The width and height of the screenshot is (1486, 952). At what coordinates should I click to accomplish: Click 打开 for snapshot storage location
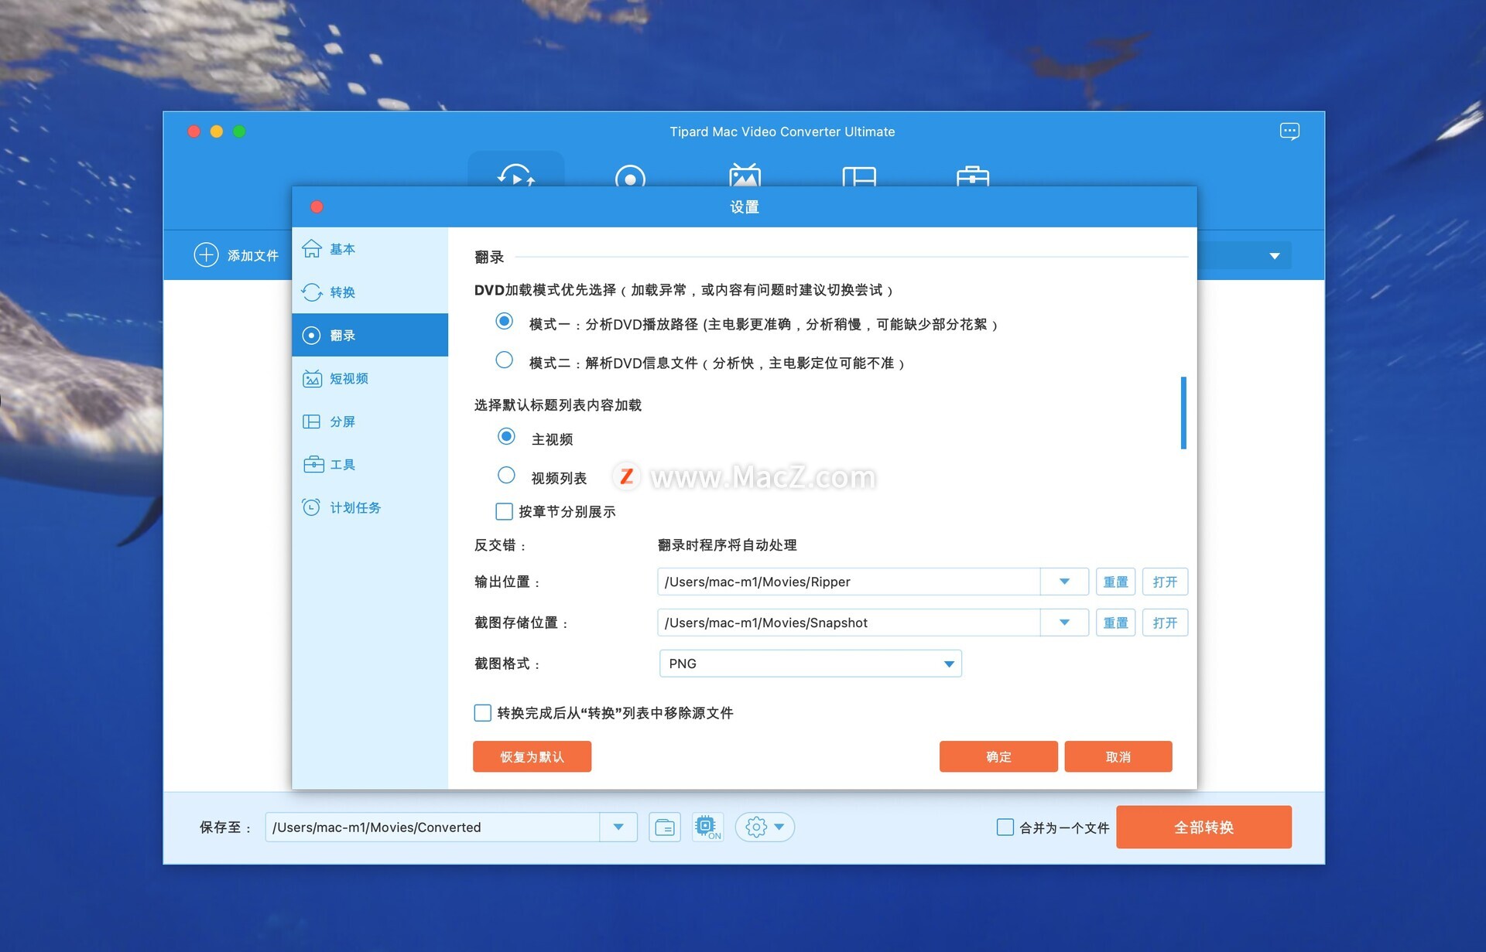click(x=1165, y=623)
